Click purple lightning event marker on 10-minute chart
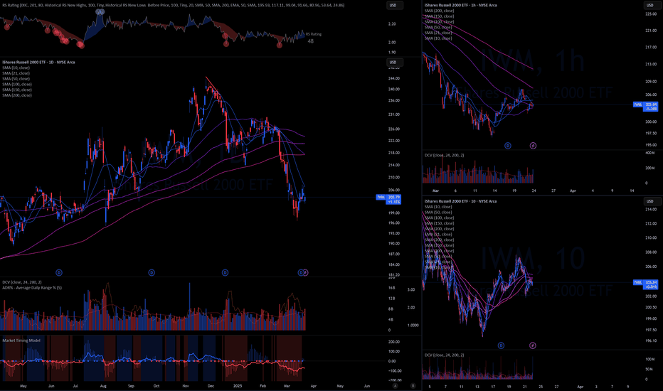Viewport: 663px width, 391px height. pos(532,346)
